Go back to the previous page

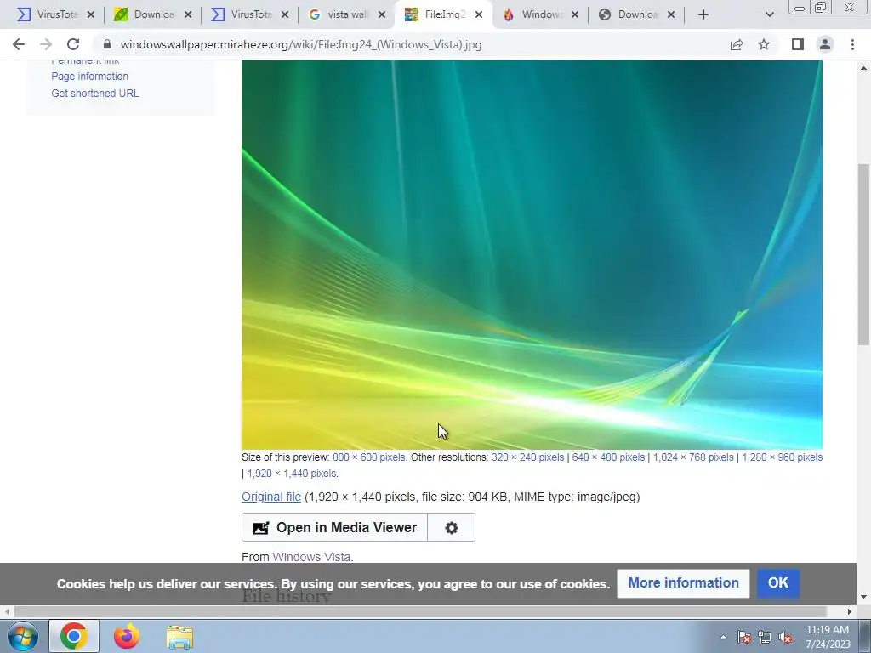point(19,44)
